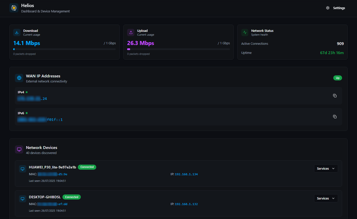Click the DESKTOP-GHIBDSL device name

pos(45,197)
